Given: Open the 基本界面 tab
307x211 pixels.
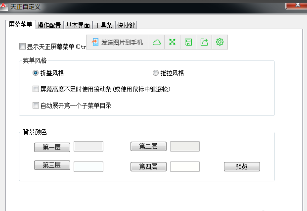Looking at the screenshot, I should [78, 25].
